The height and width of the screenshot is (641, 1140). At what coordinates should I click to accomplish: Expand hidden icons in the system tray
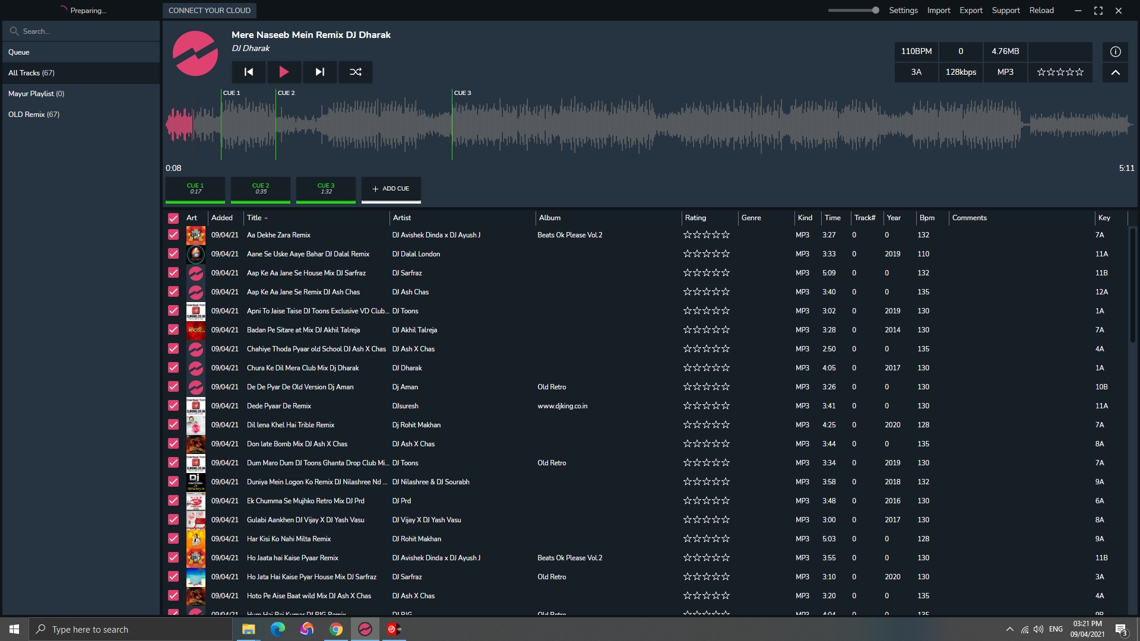(1009, 629)
